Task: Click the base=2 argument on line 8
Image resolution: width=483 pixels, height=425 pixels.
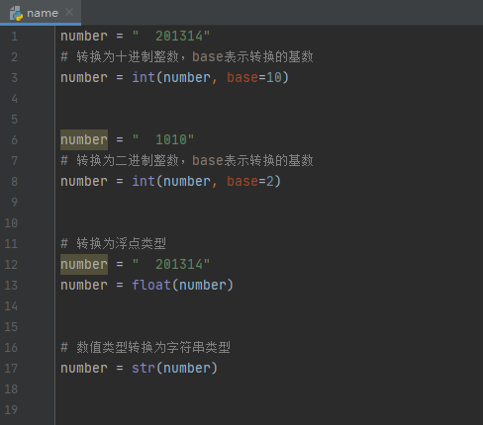Action: click(250, 182)
